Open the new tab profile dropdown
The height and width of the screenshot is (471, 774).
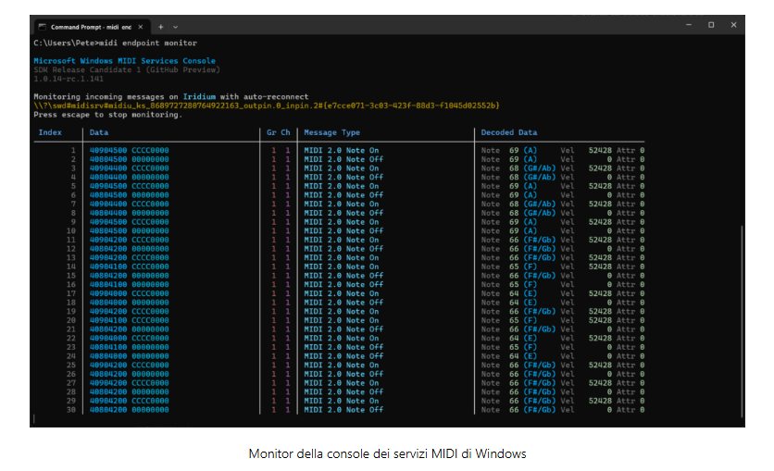click(x=175, y=27)
